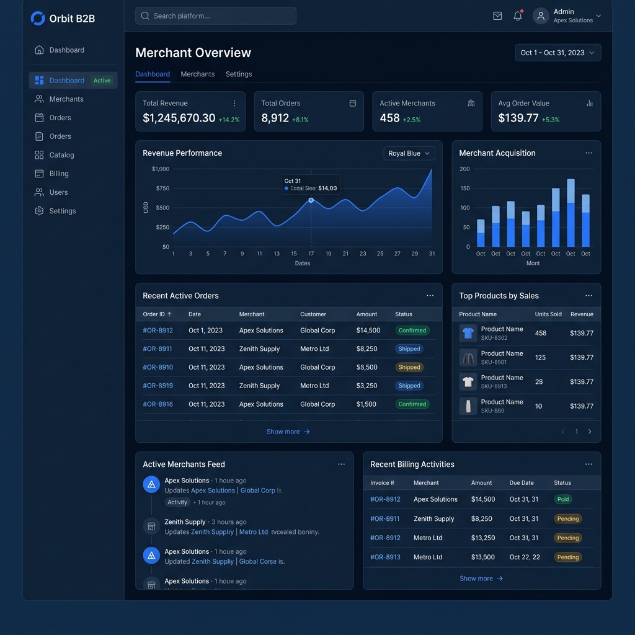Open the Royal Blue chart dropdown
Image resolution: width=635 pixels, height=635 pixels.
click(409, 153)
